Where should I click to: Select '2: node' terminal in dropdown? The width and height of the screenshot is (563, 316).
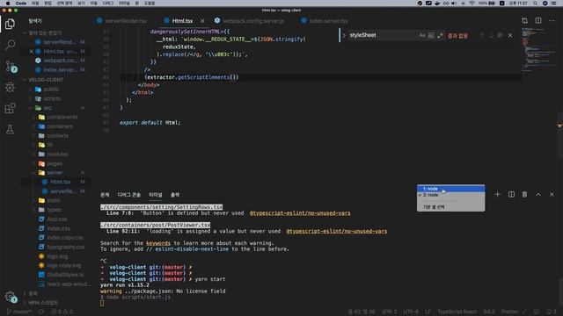tap(450, 195)
